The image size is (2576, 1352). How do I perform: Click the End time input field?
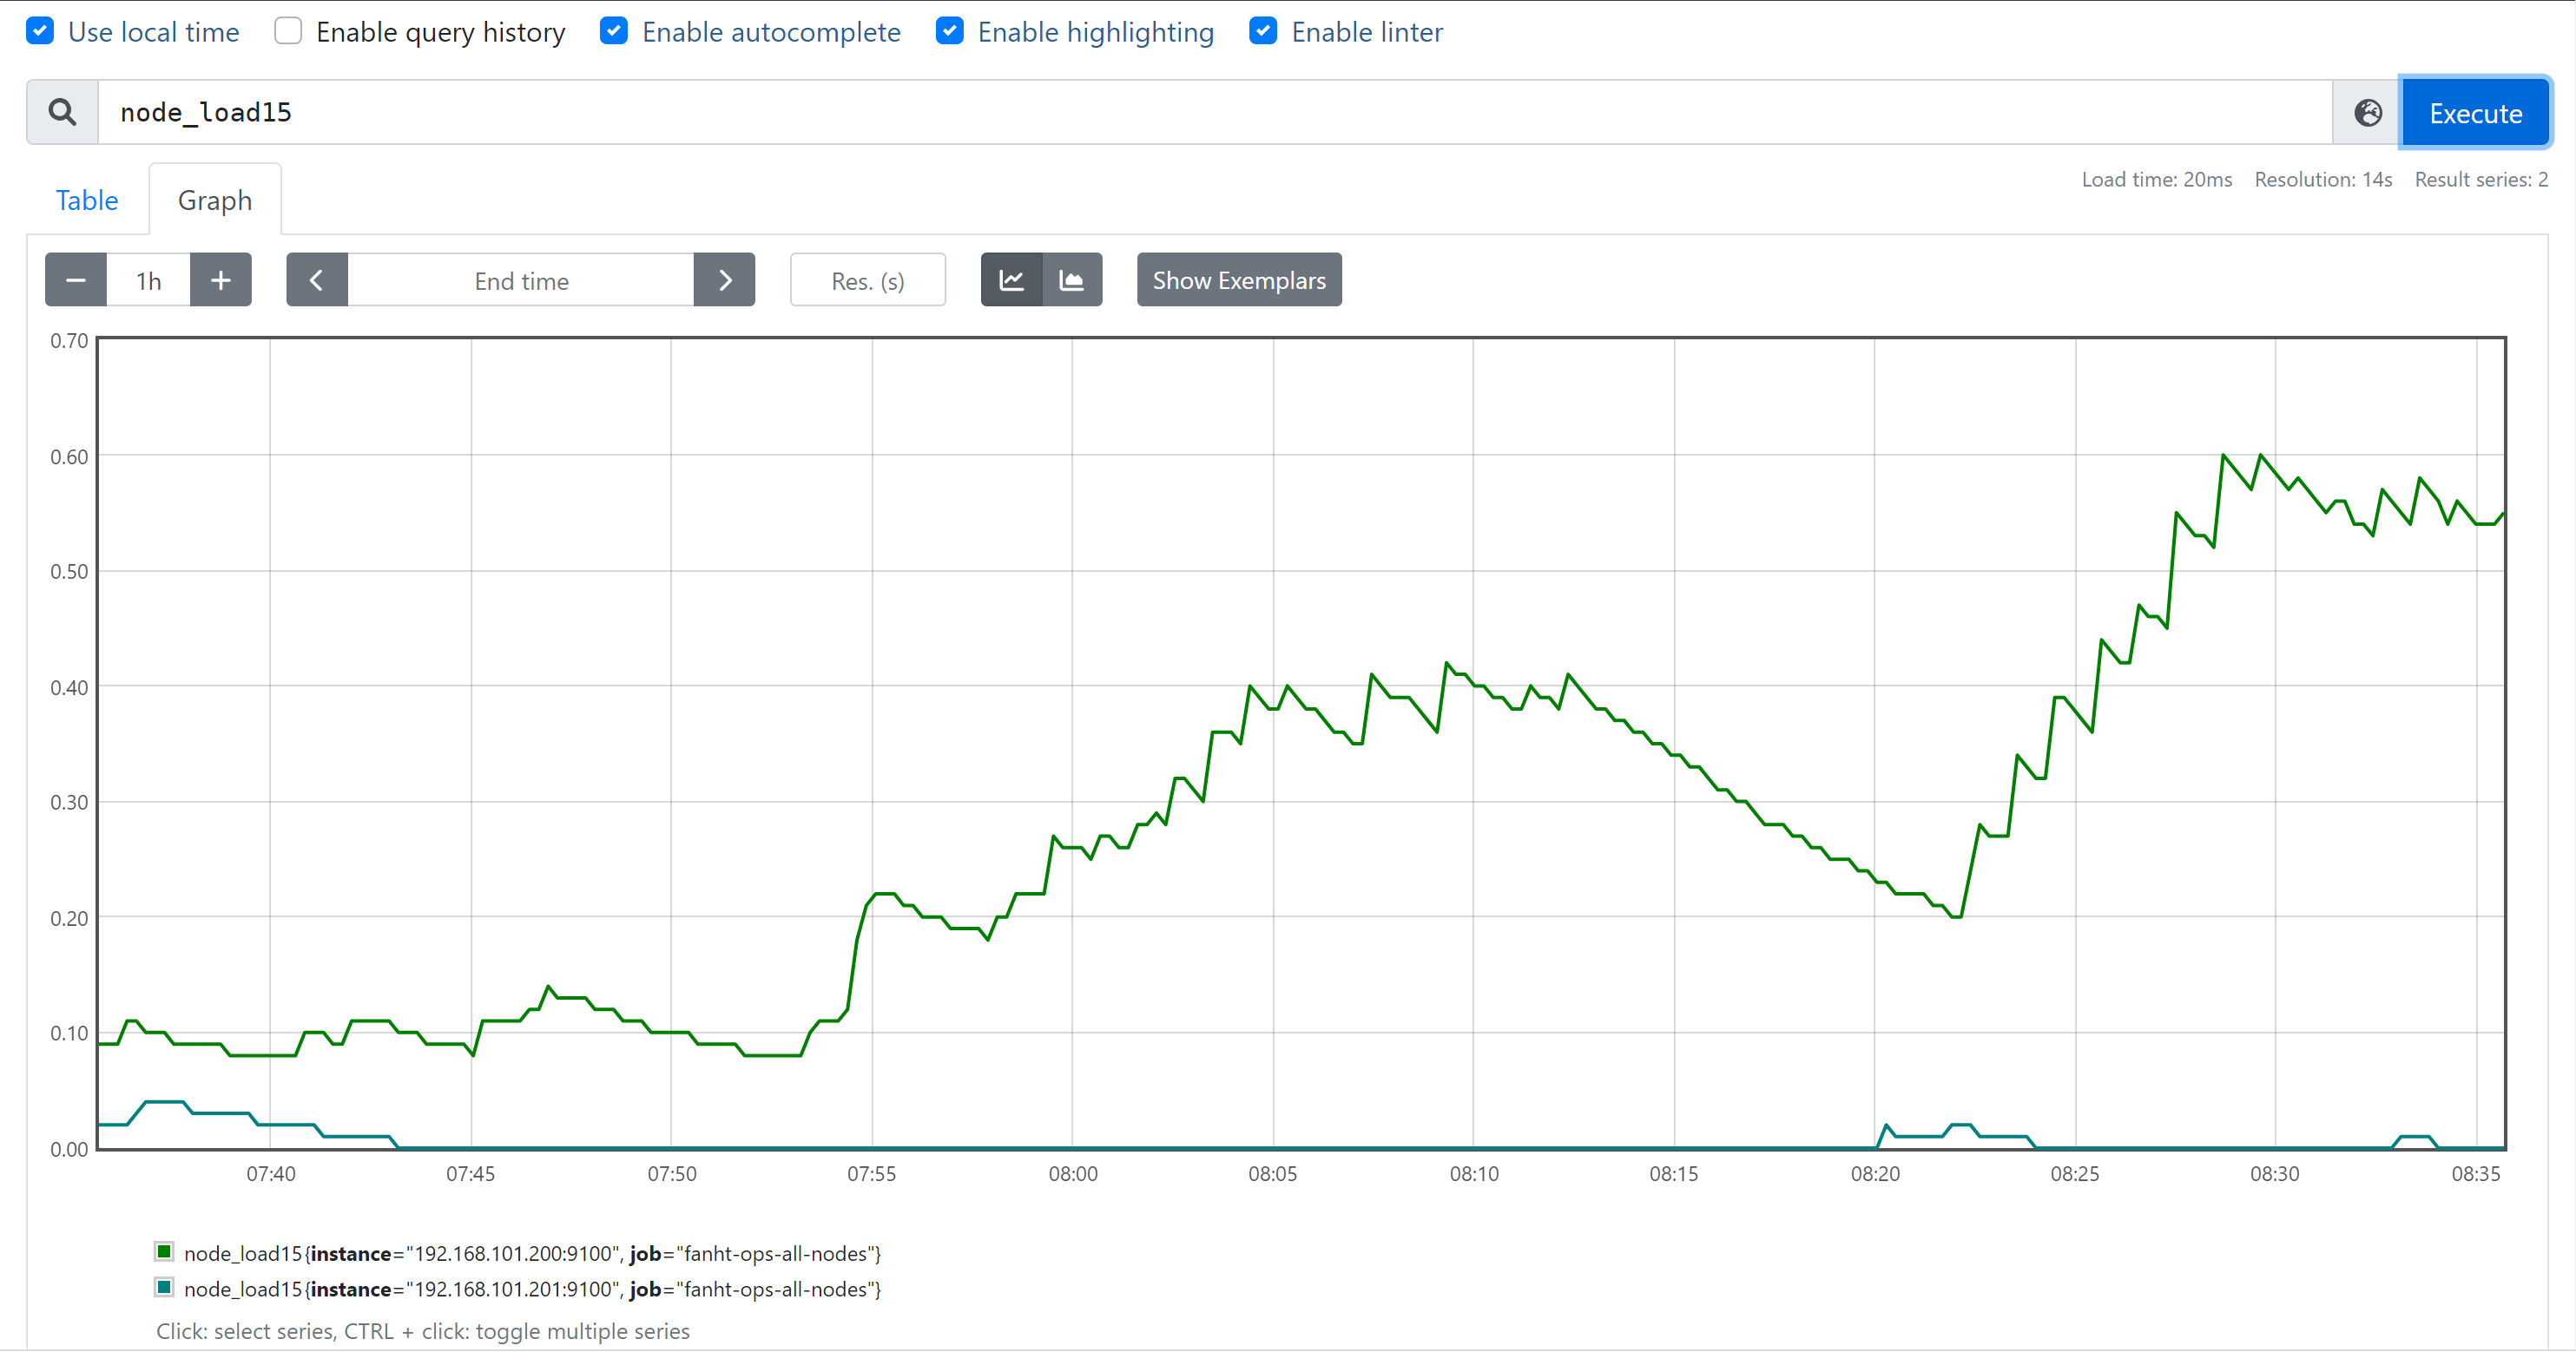click(521, 279)
